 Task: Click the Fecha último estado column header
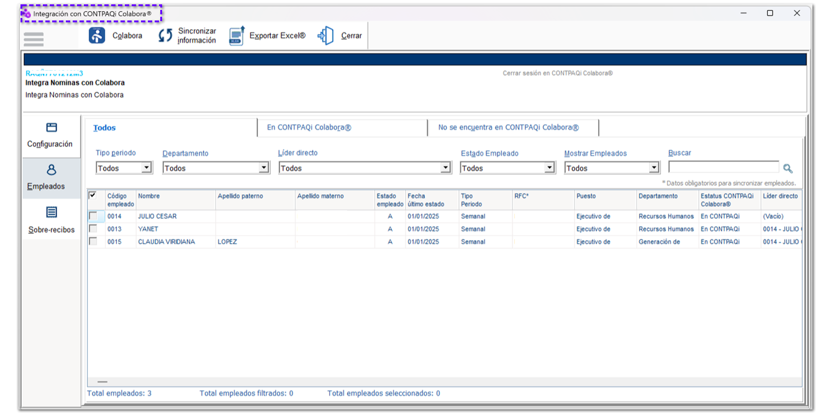[x=432, y=200]
